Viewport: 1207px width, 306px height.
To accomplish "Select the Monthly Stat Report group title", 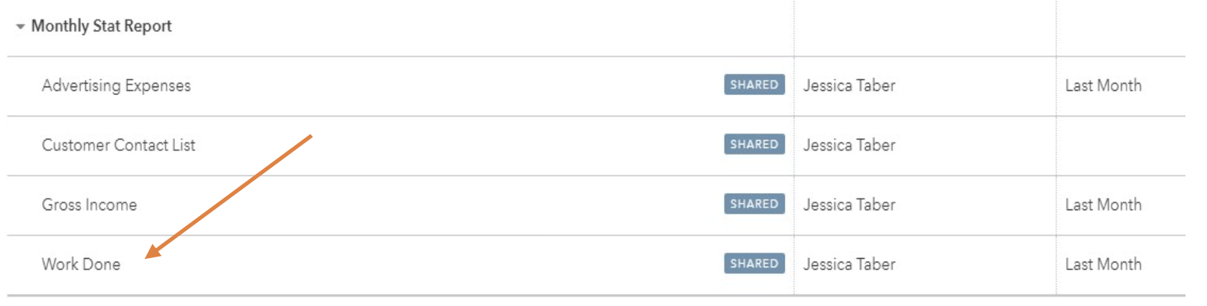I will pyautogui.click(x=101, y=26).
